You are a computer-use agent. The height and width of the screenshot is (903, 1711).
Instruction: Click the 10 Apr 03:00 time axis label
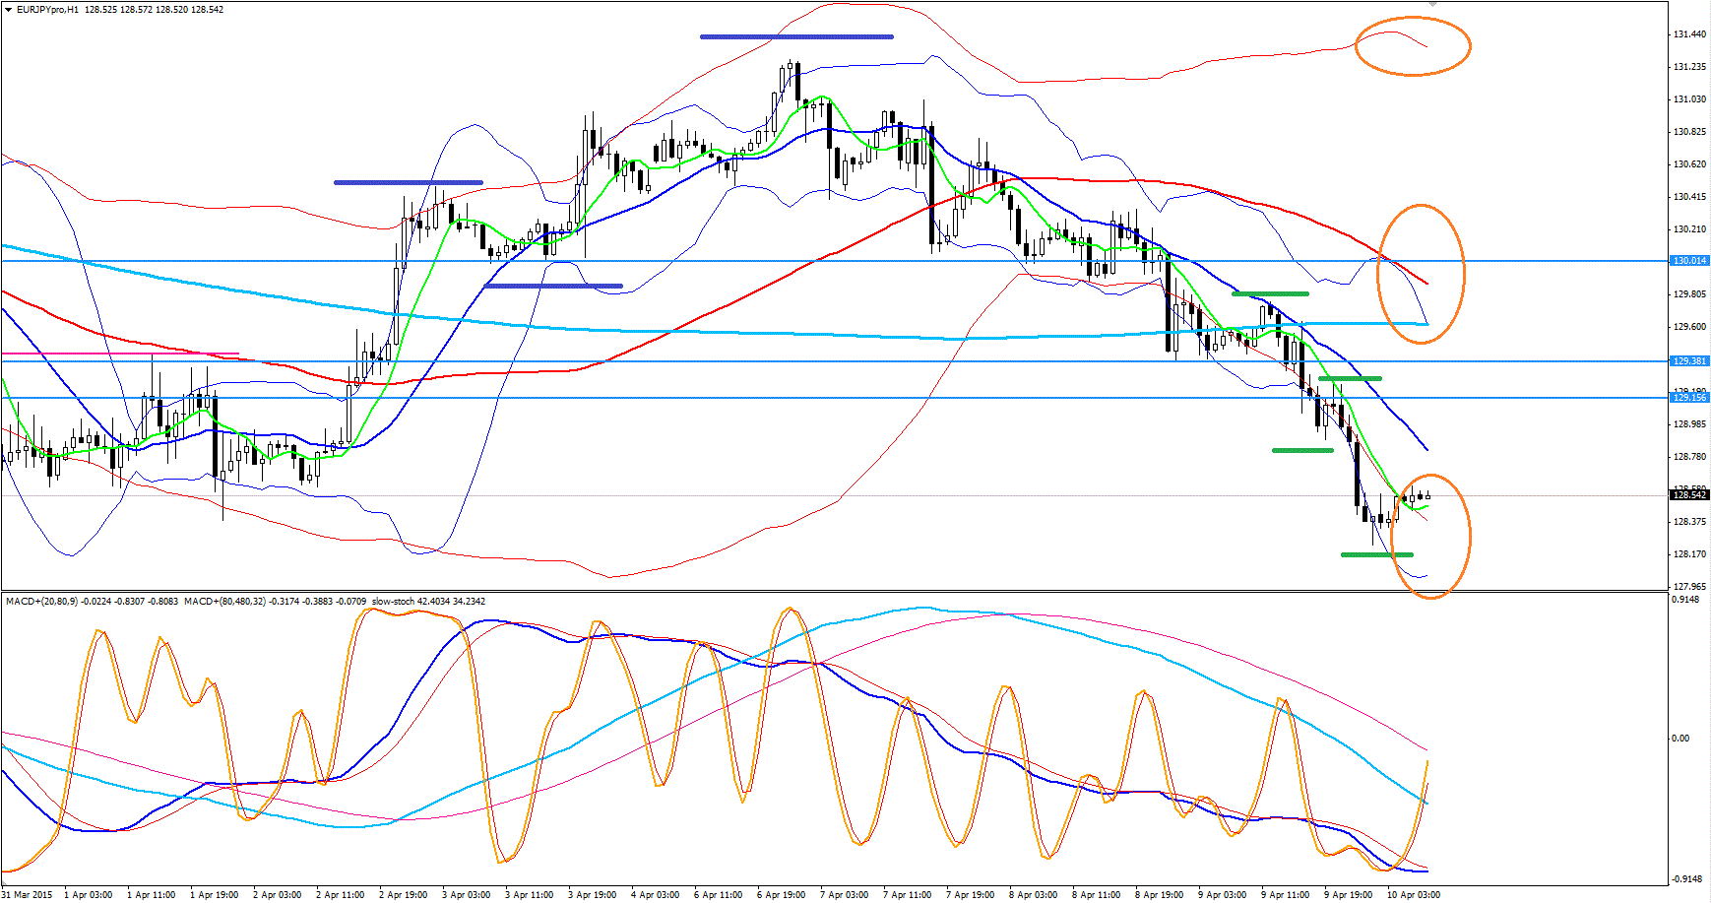click(x=1413, y=895)
